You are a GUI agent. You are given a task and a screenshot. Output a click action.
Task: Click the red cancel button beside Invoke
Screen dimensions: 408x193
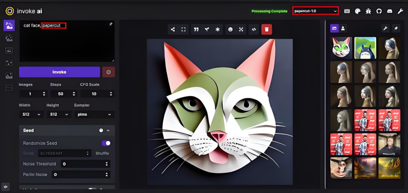pos(108,72)
